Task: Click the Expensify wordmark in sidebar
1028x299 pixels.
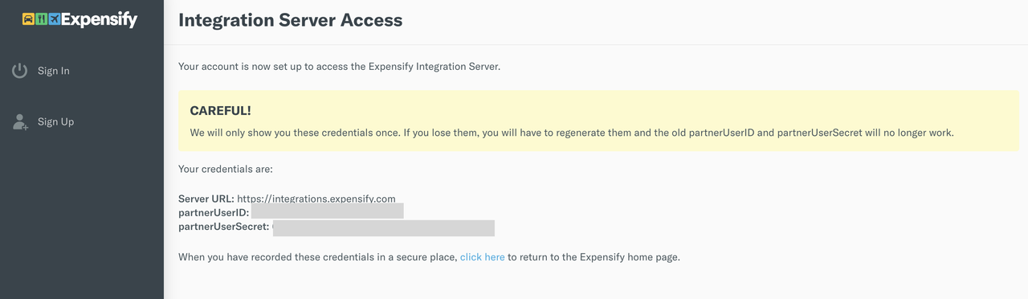Action: (100, 20)
